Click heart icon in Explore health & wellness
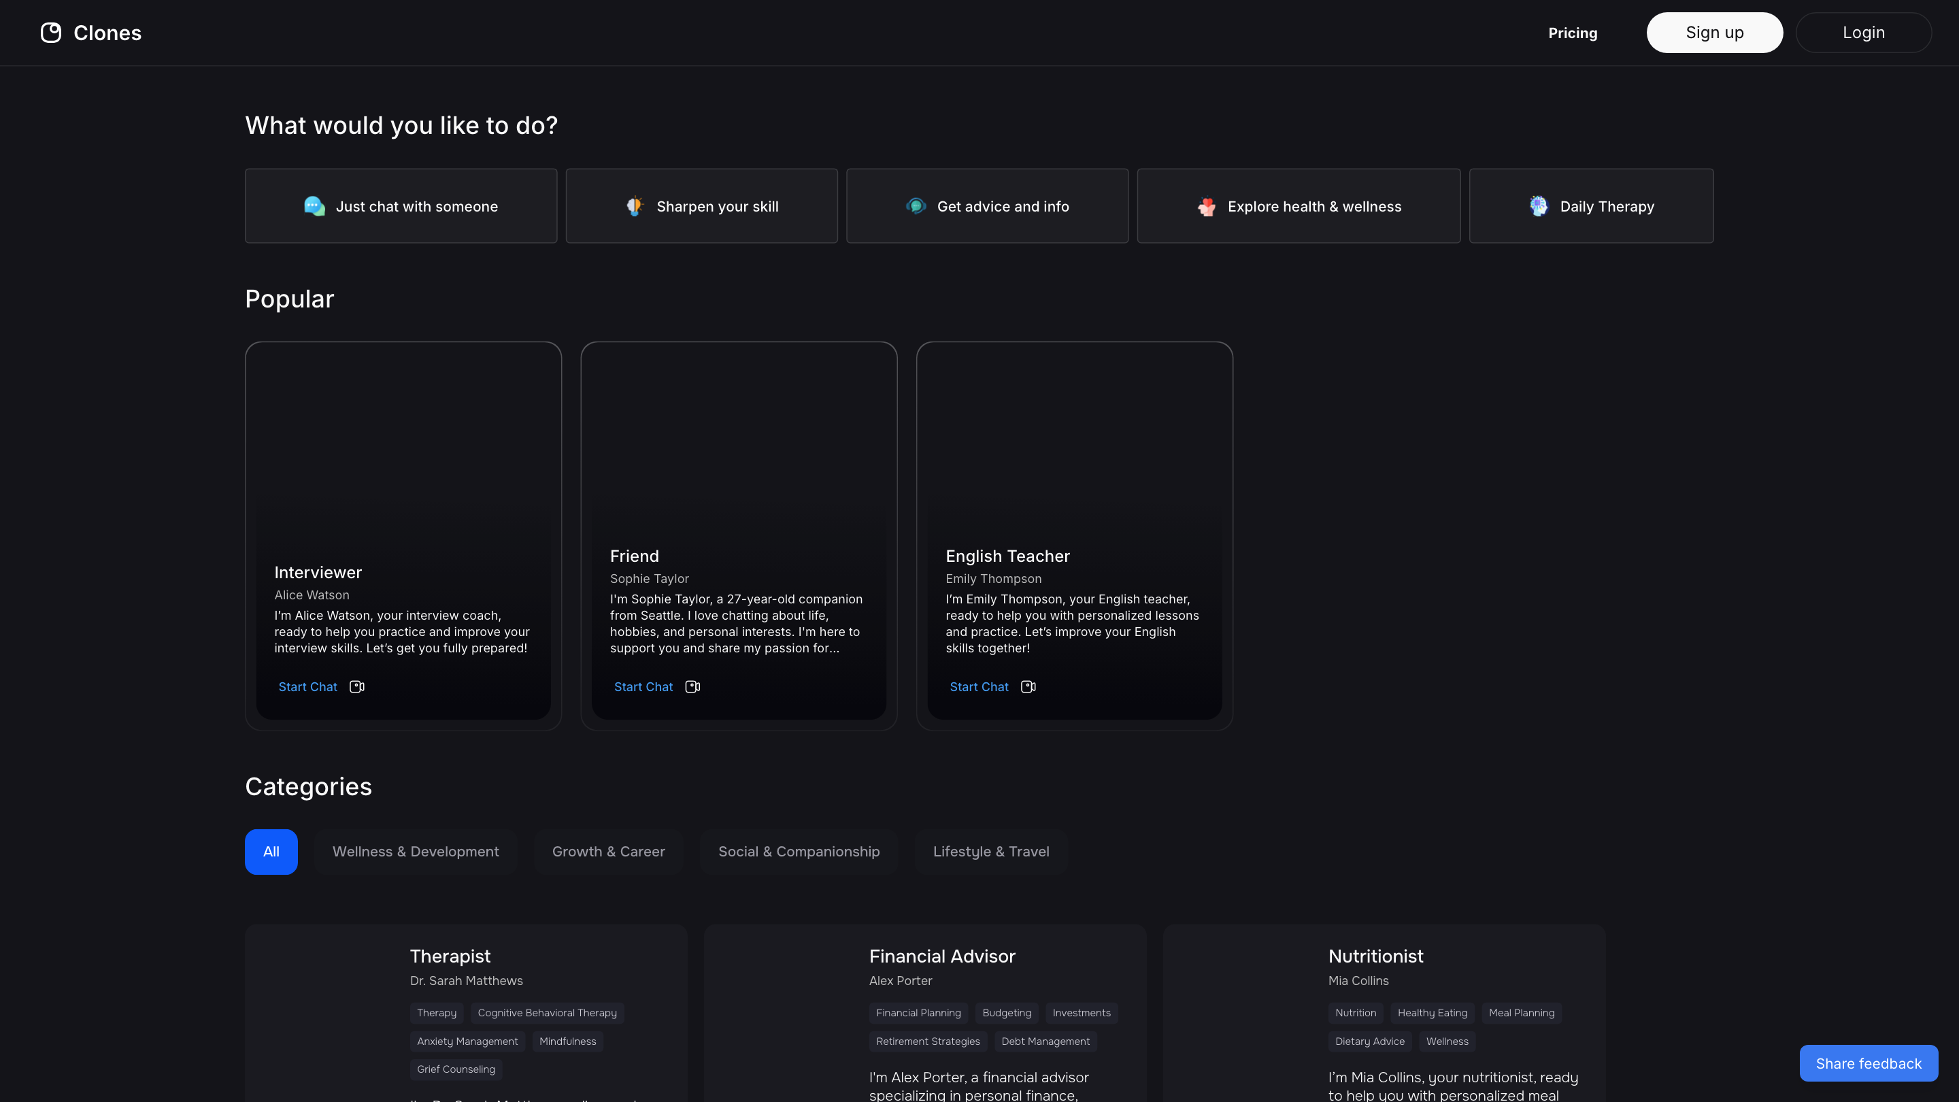The height and width of the screenshot is (1102, 1959). 1206,206
